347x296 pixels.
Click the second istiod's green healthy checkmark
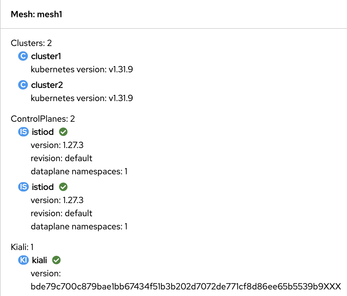(x=63, y=187)
